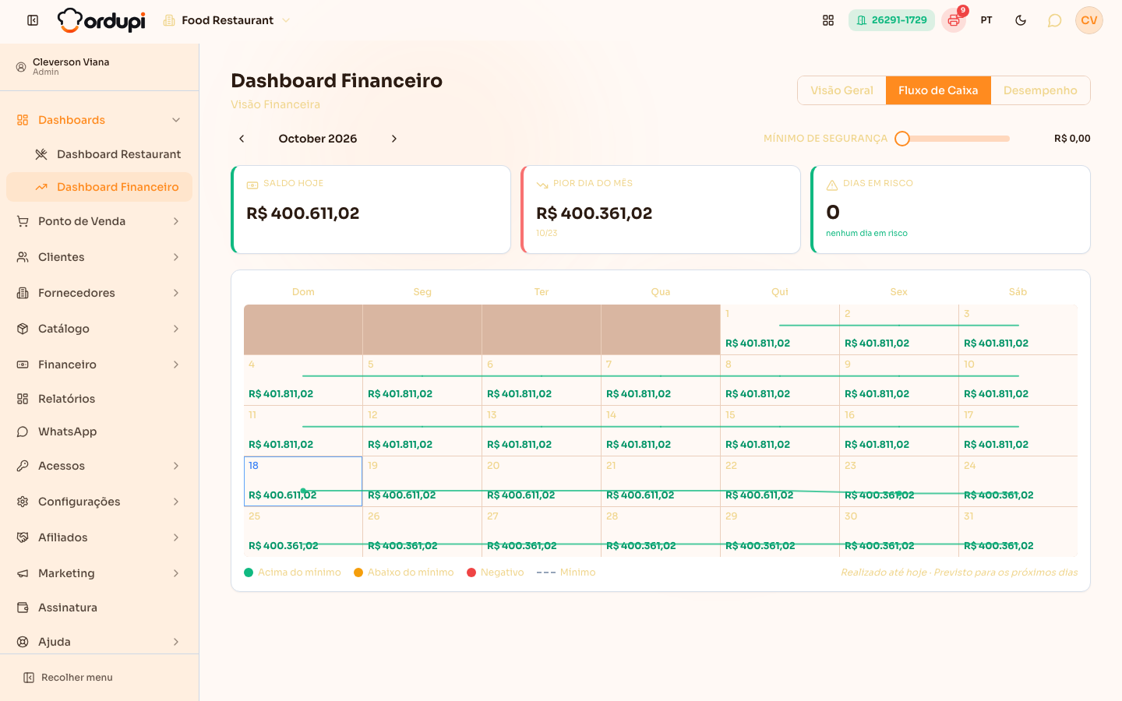Select the Fluxo de Caixa tab
Viewport: 1122px width, 701px height.
click(x=938, y=90)
